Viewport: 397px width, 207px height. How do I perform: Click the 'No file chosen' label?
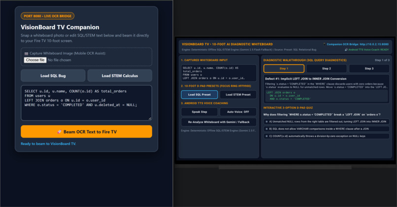(59, 60)
